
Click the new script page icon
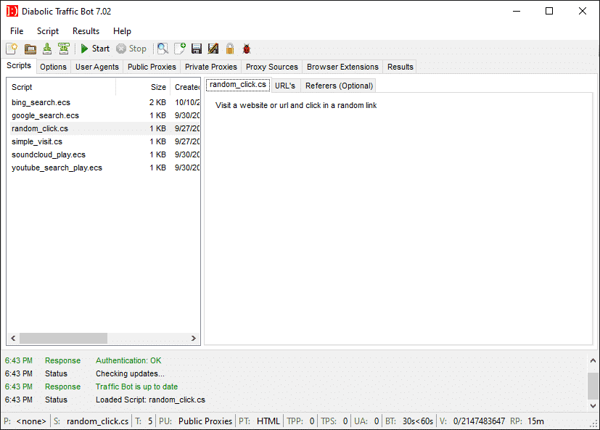point(179,48)
